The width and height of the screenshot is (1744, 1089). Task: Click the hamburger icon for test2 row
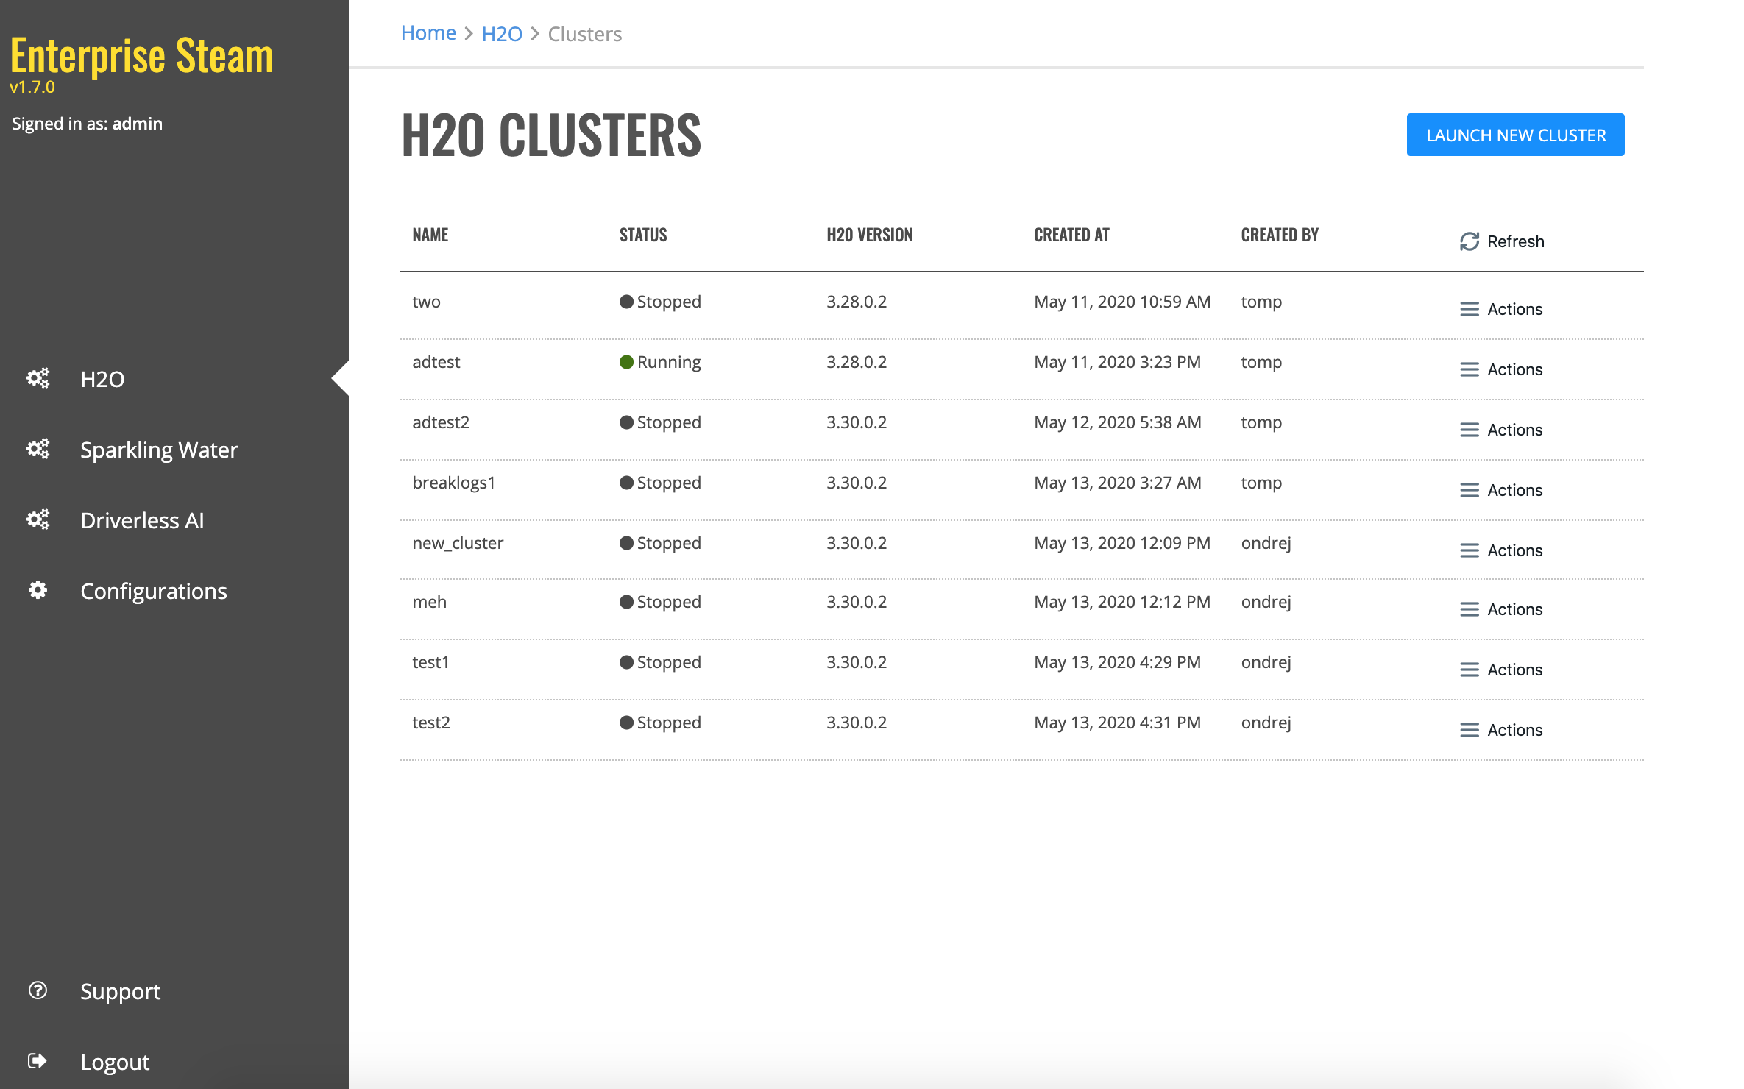click(1470, 730)
